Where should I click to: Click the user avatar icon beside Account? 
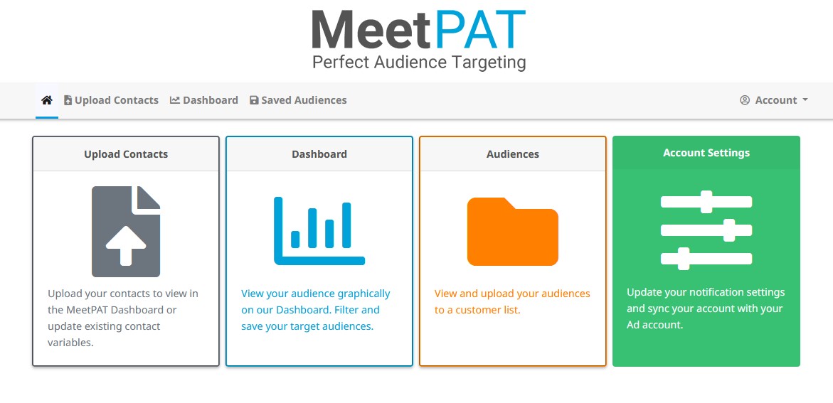(x=745, y=100)
